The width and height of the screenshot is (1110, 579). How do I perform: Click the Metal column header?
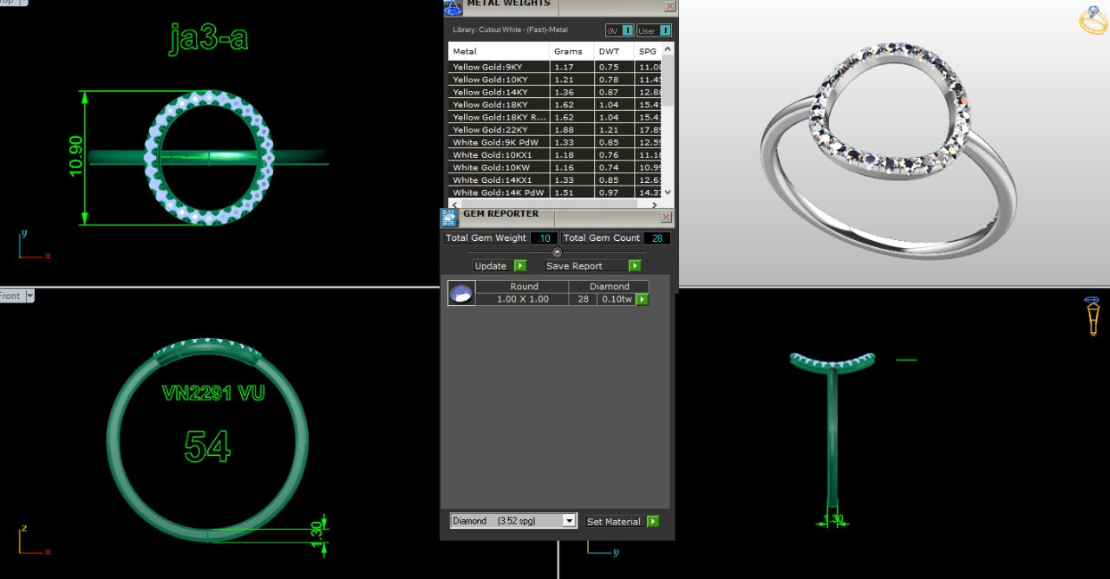pos(499,51)
